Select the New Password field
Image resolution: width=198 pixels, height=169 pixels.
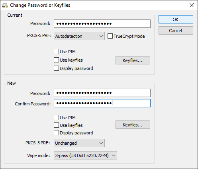(x=102, y=93)
